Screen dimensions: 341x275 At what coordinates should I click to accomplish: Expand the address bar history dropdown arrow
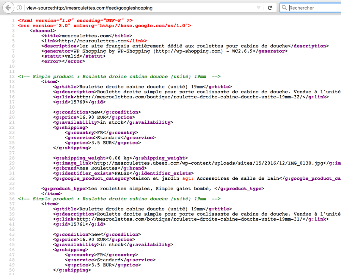(x=258, y=8)
